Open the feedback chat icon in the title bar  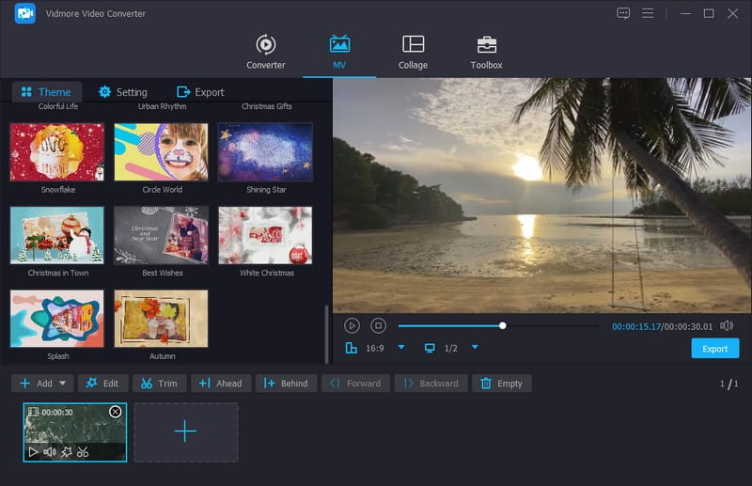tap(623, 13)
